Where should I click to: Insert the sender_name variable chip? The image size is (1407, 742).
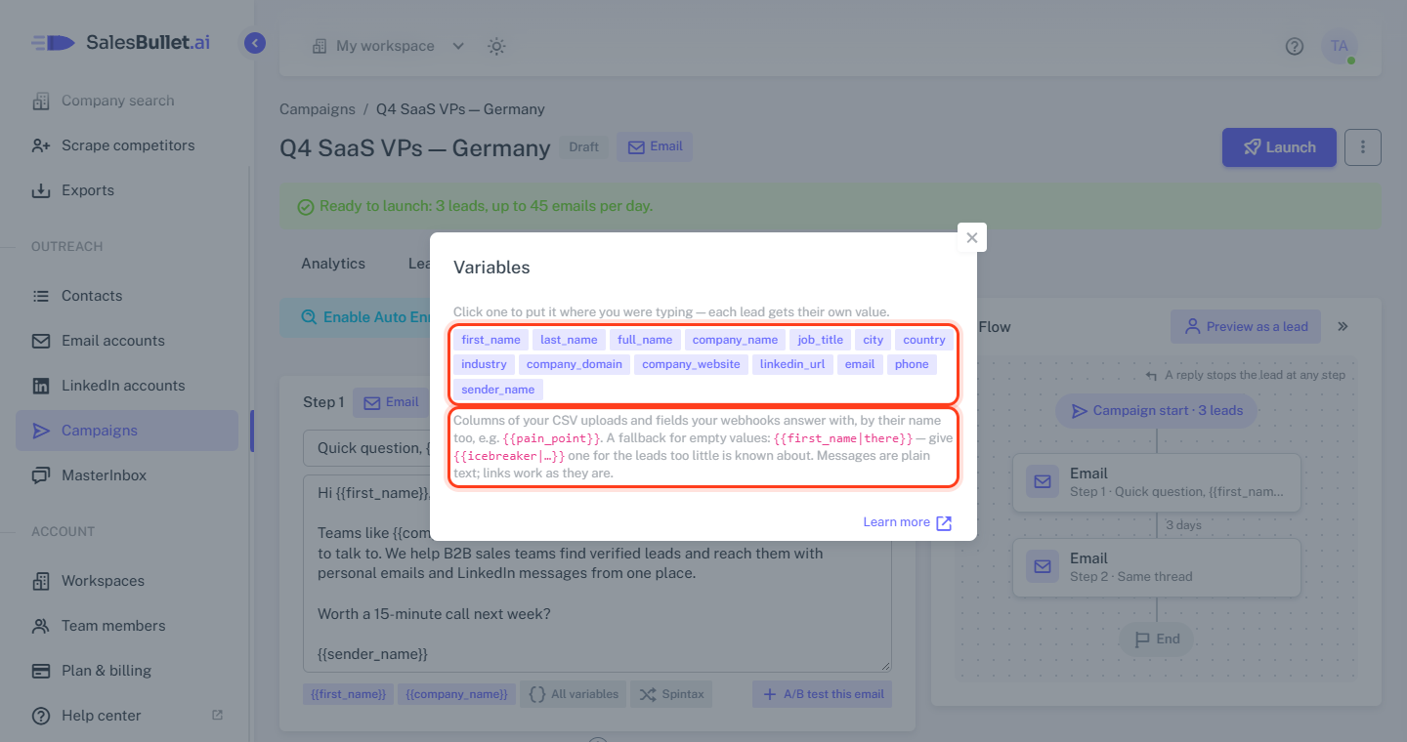coord(498,390)
